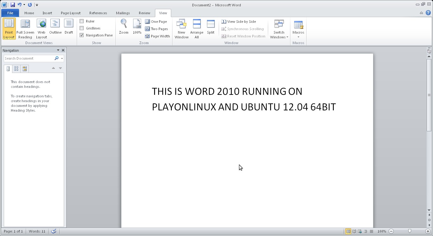
Task: Open a New Window of the document
Action: 182,29
